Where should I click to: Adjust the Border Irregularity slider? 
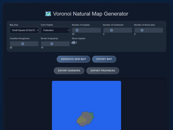pyautogui.click(x=55, y=44)
